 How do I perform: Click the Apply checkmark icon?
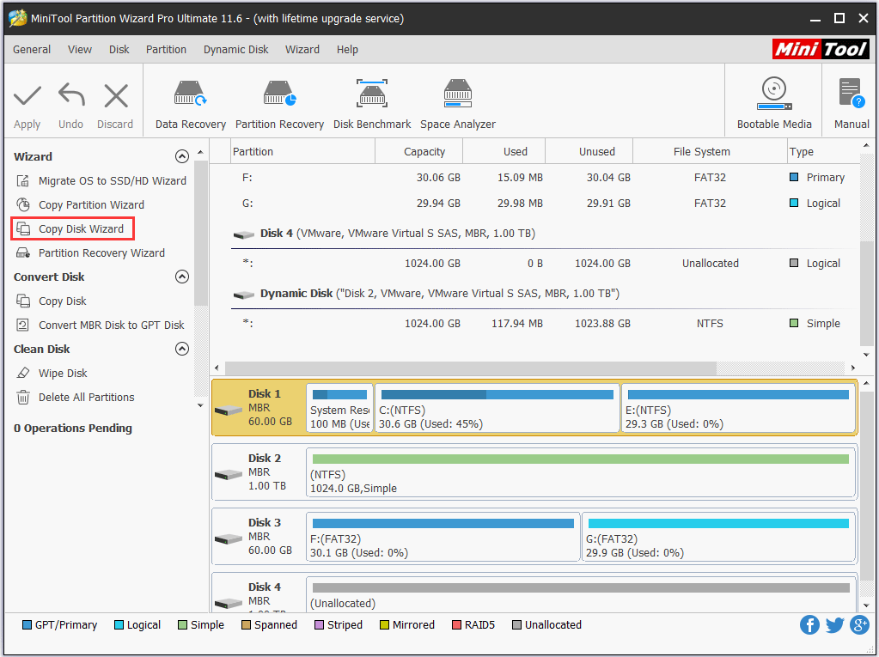click(x=27, y=96)
